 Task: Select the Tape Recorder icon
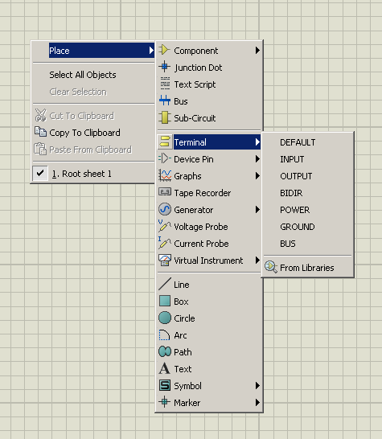(165, 192)
